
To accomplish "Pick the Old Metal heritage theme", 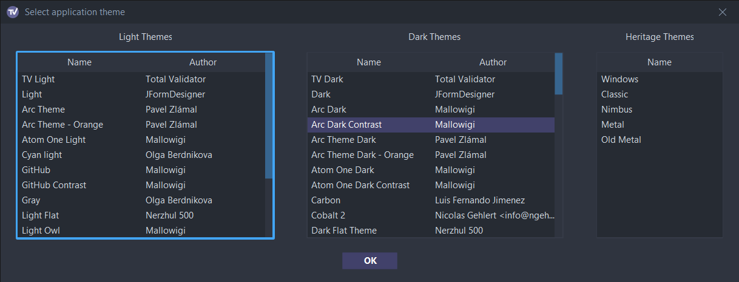I will tap(621, 140).
